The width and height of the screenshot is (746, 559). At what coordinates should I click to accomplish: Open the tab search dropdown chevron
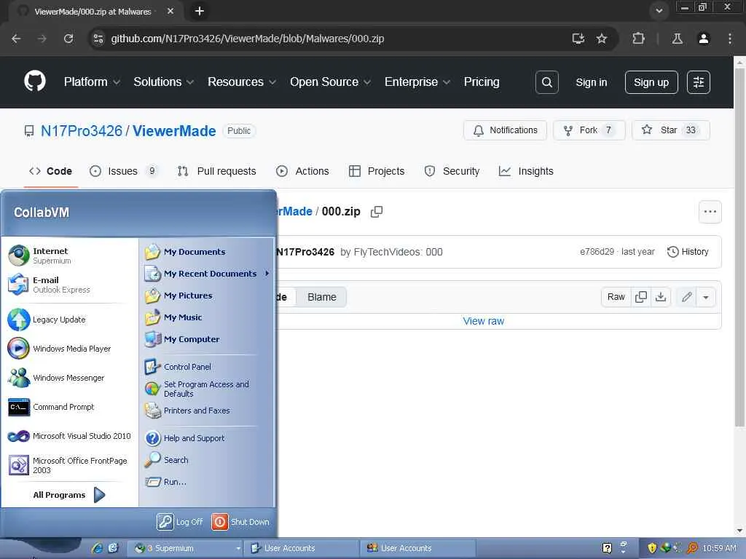(x=659, y=11)
